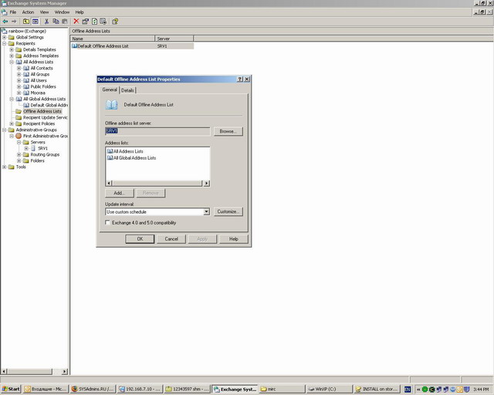Click the Customize... button

(x=228, y=211)
